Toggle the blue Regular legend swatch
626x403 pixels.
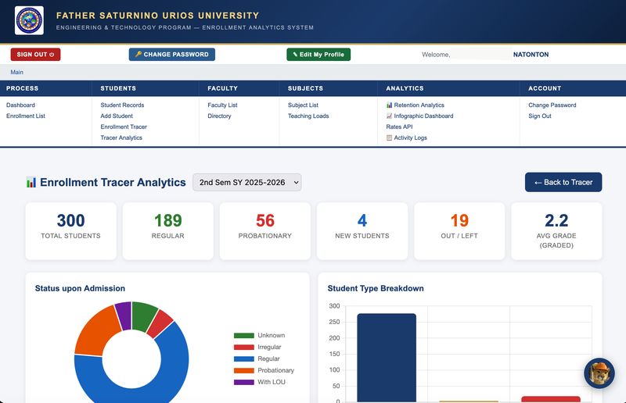pos(244,358)
